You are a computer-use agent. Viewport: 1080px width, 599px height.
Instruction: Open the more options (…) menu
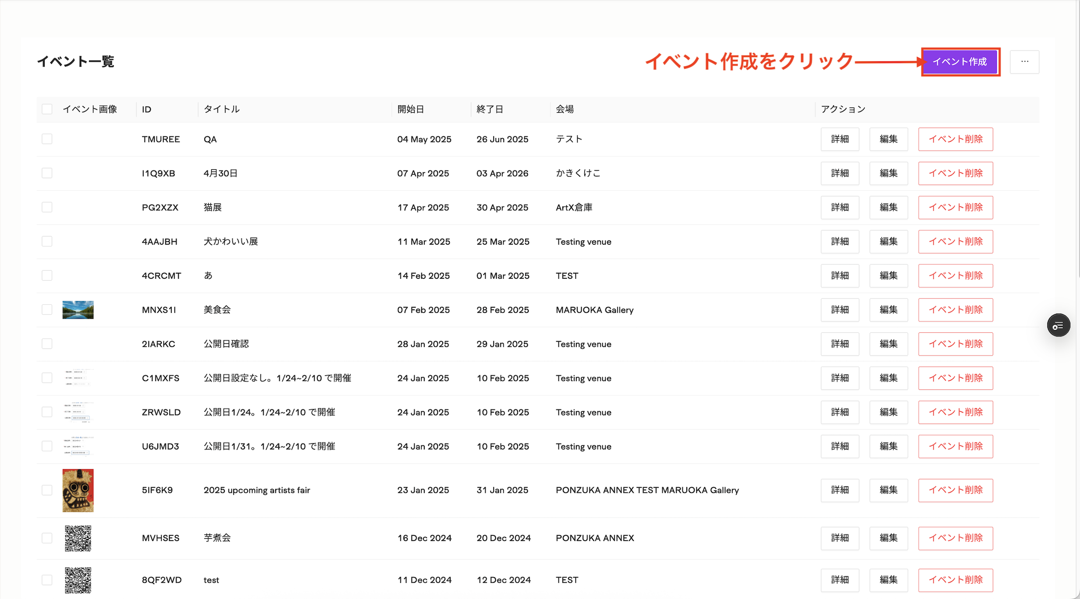pyautogui.click(x=1025, y=61)
